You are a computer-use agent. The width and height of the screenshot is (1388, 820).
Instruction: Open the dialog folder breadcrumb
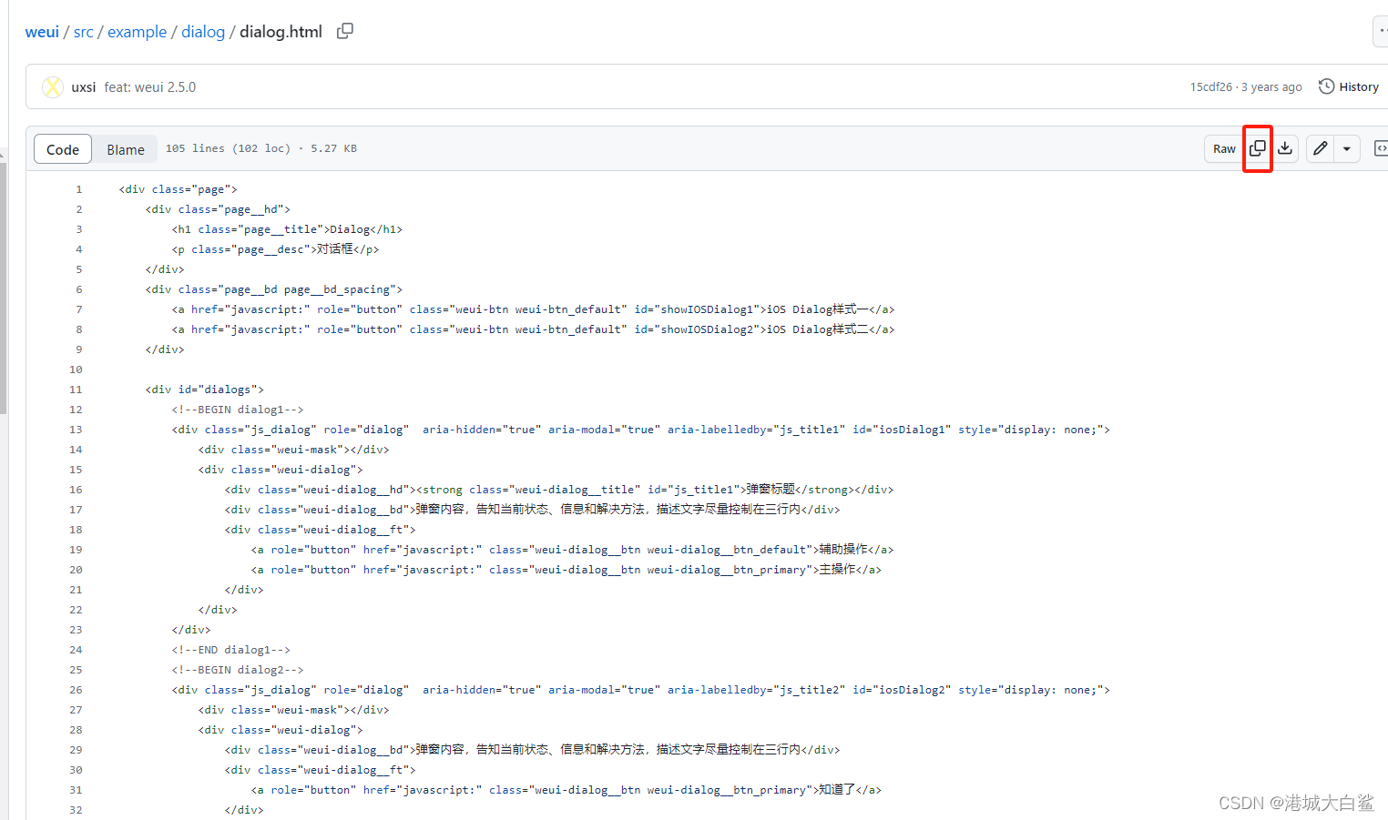[x=203, y=31]
